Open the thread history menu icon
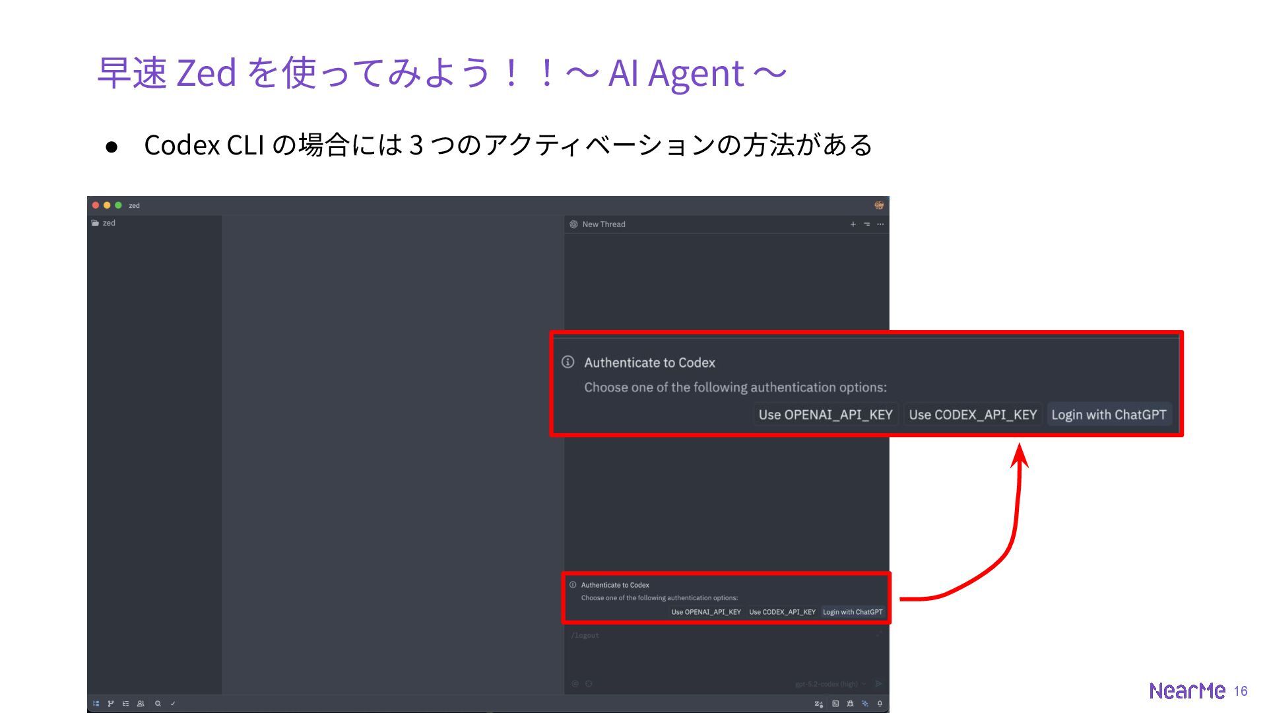Viewport: 1267px width, 713px height. pos(866,224)
